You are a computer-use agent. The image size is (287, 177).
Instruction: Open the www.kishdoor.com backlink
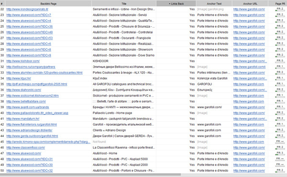tap(23, 61)
